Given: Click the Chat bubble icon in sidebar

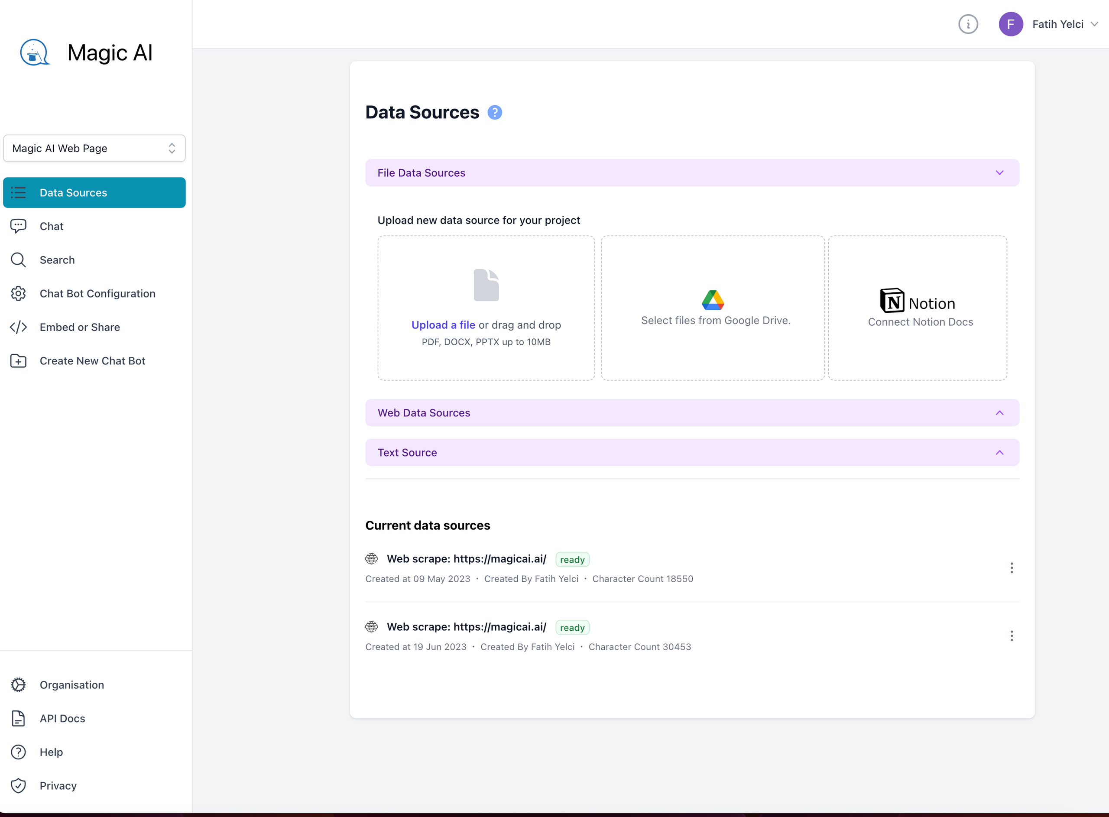Looking at the screenshot, I should coord(18,226).
